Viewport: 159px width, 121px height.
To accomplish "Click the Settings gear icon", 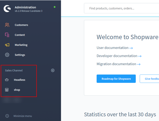I will (x=7, y=55).
